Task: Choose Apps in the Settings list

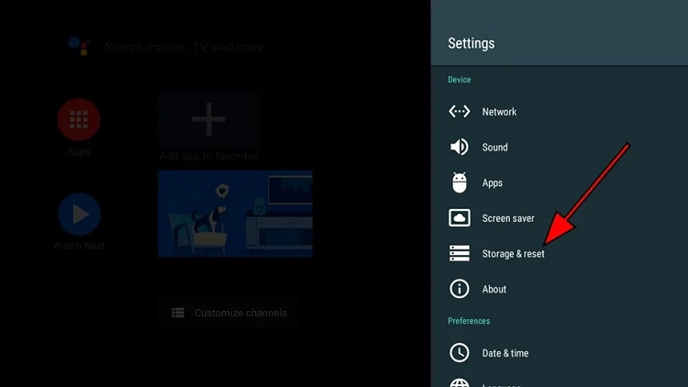Action: pos(560,182)
